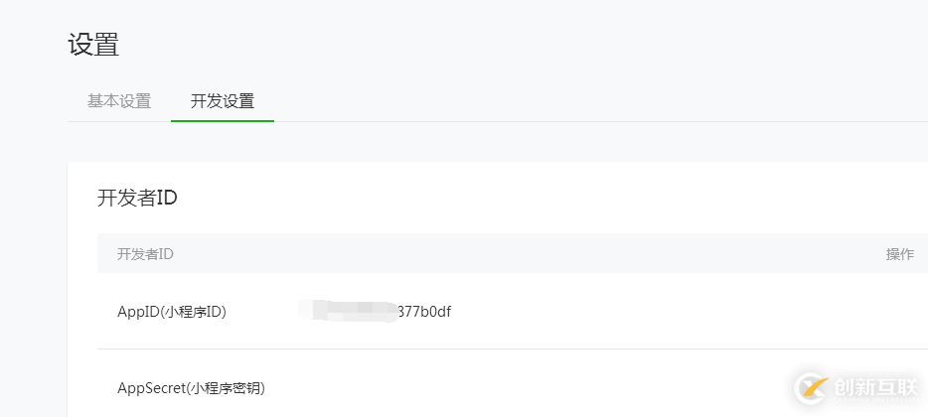Select the AppSecret(小程序密钥) row label
The image size is (928, 417).
pyautogui.click(x=191, y=388)
